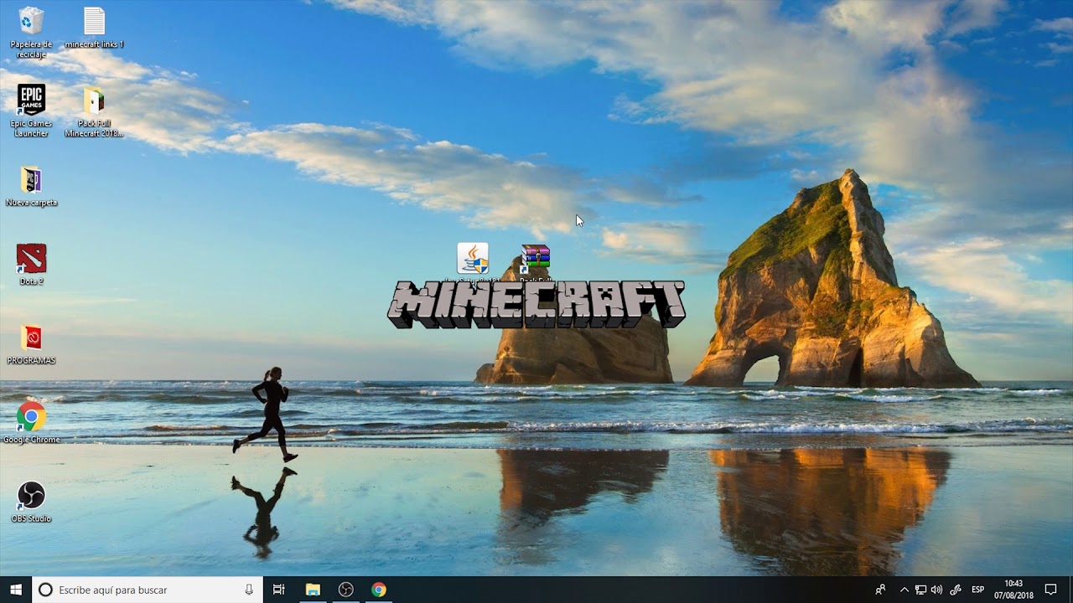Open Google Chrome from the taskbar
The height and width of the screenshot is (603, 1073).
(x=379, y=590)
